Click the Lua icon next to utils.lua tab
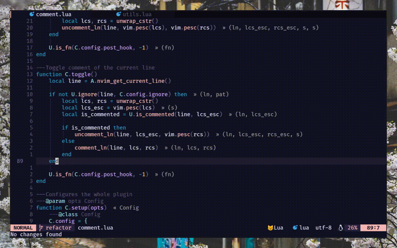 (x=118, y=14)
